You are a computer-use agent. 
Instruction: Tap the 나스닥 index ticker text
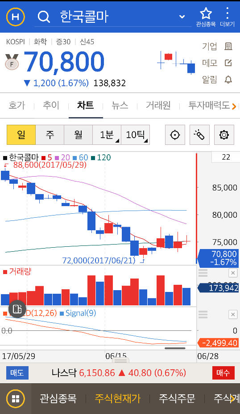[x=119, y=373]
